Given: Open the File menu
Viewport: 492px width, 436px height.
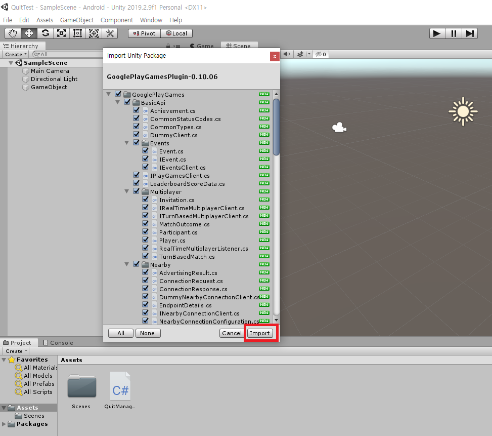Looking at the screenshot, I should [8, 20].
